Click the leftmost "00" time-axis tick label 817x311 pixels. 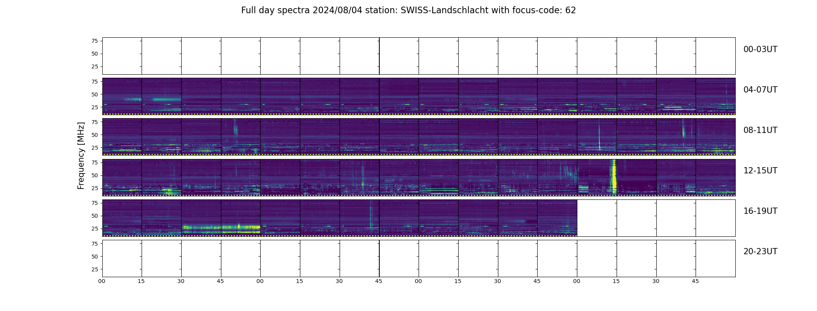point(102,281)
